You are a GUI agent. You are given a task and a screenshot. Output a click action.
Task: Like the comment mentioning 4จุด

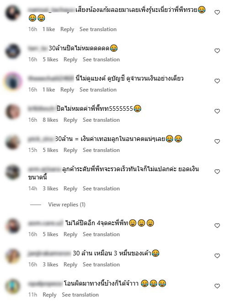[217, 226]
